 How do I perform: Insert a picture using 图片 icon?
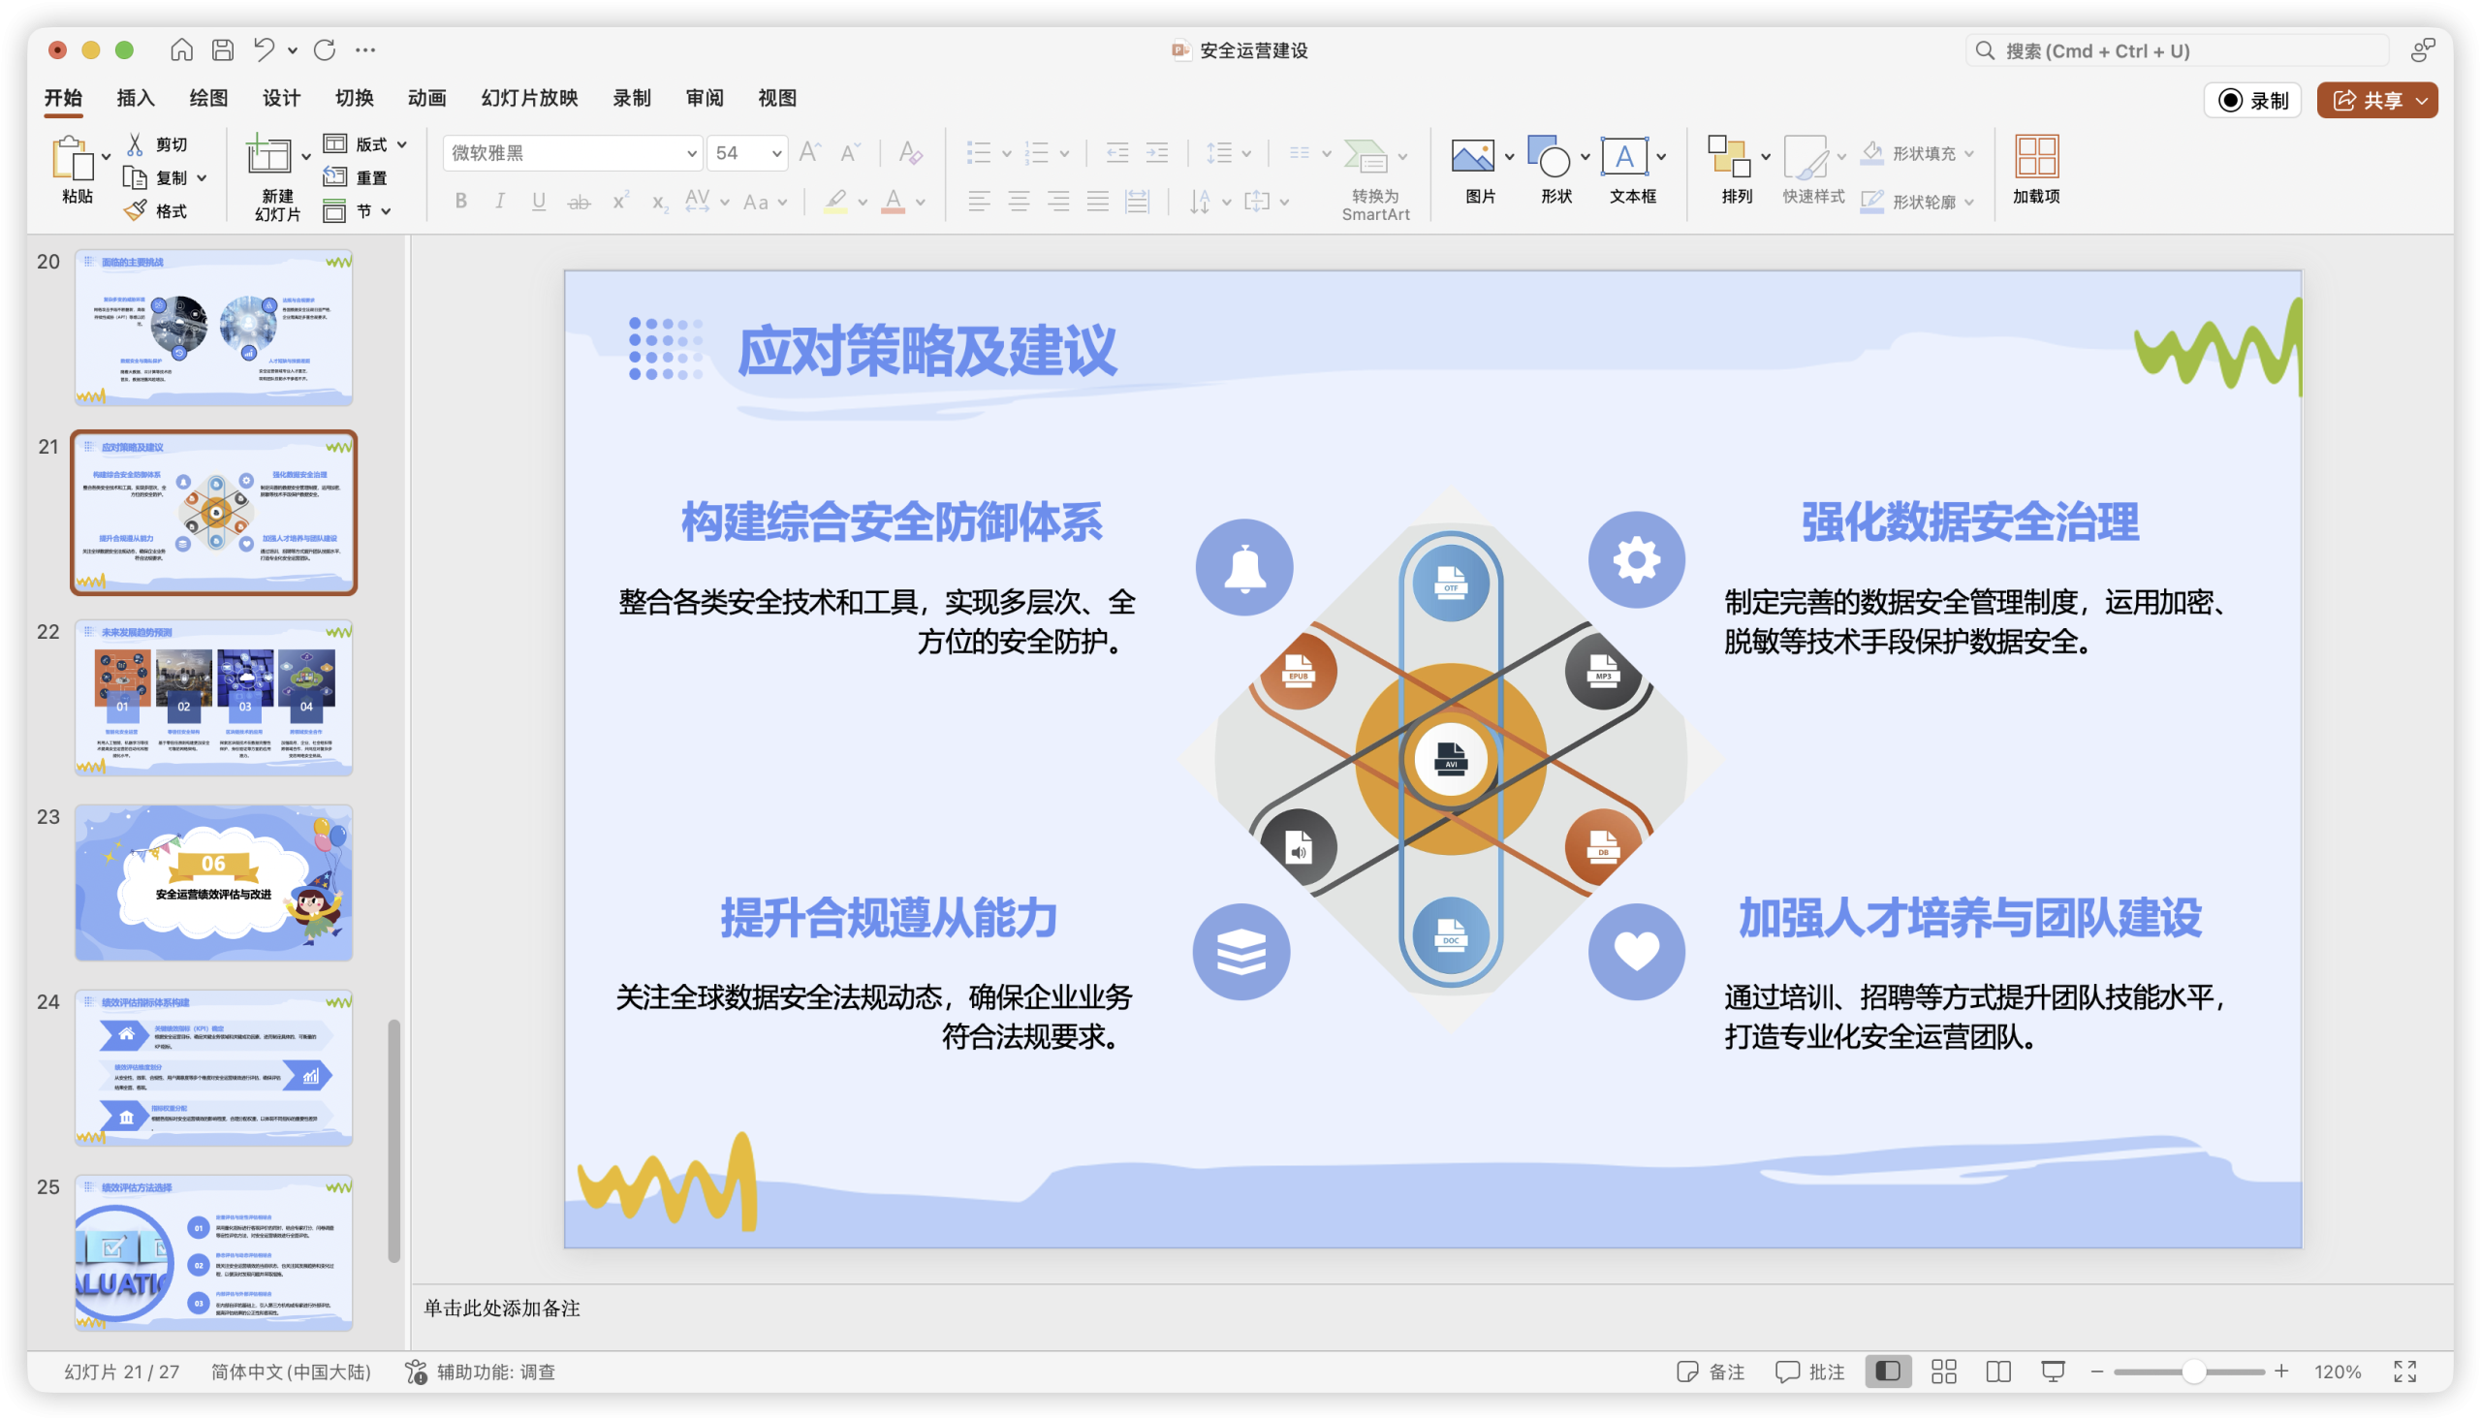click(x=1472, y=156)
